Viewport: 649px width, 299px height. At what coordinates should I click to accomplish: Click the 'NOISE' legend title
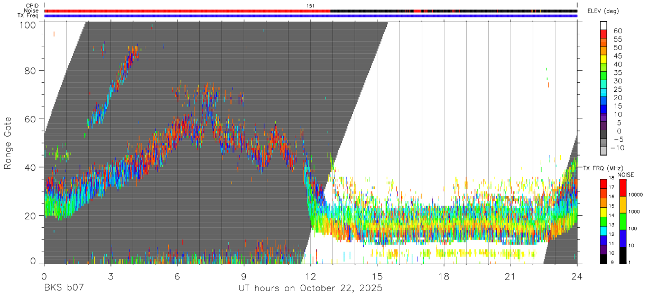[x=625, y=175]
